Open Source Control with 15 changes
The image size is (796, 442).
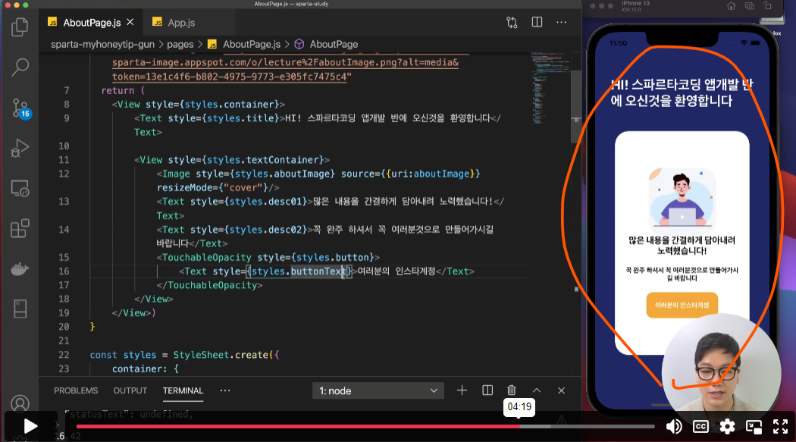pos(20,108)
